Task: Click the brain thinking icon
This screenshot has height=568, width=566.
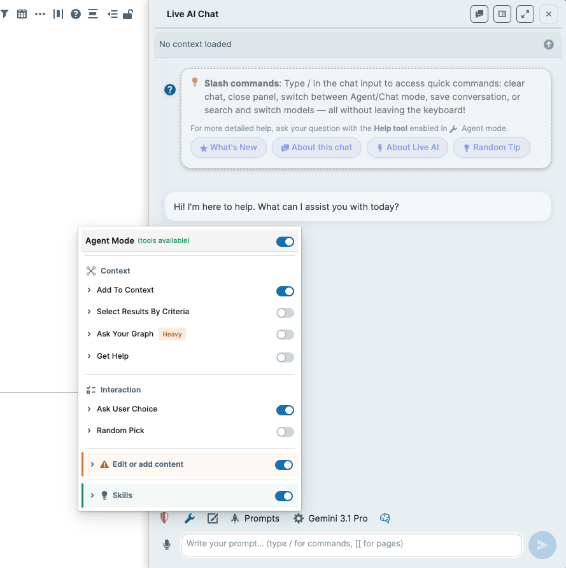Action: click(385, 518)
